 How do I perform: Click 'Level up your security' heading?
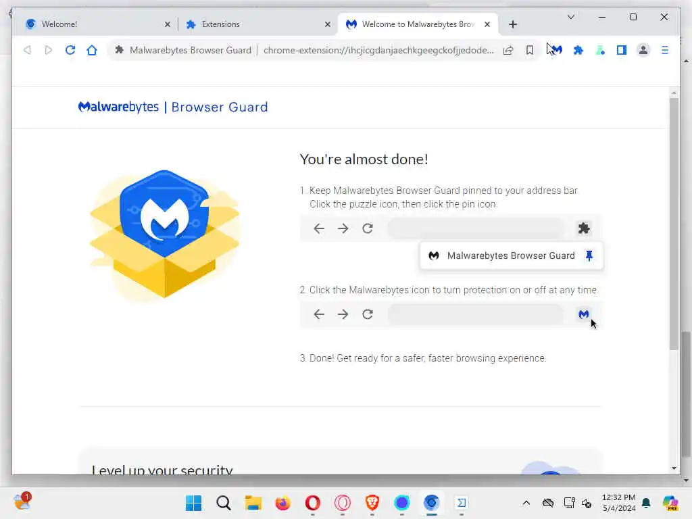(162, 470)
